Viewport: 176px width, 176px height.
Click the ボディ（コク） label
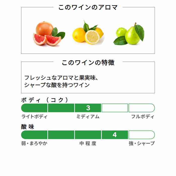click(45, 100)
